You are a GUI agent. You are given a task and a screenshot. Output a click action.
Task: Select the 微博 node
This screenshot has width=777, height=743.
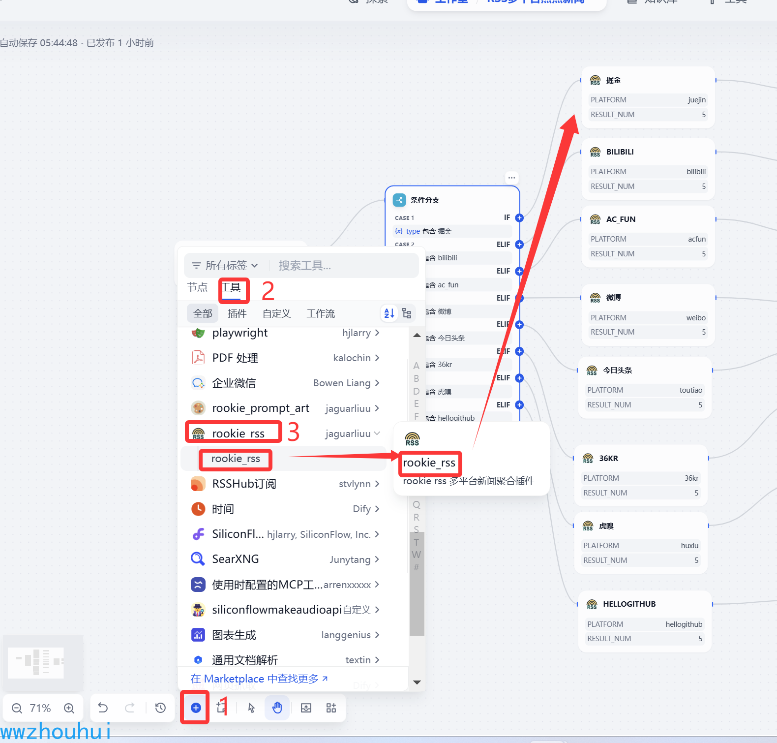point(648,315)
